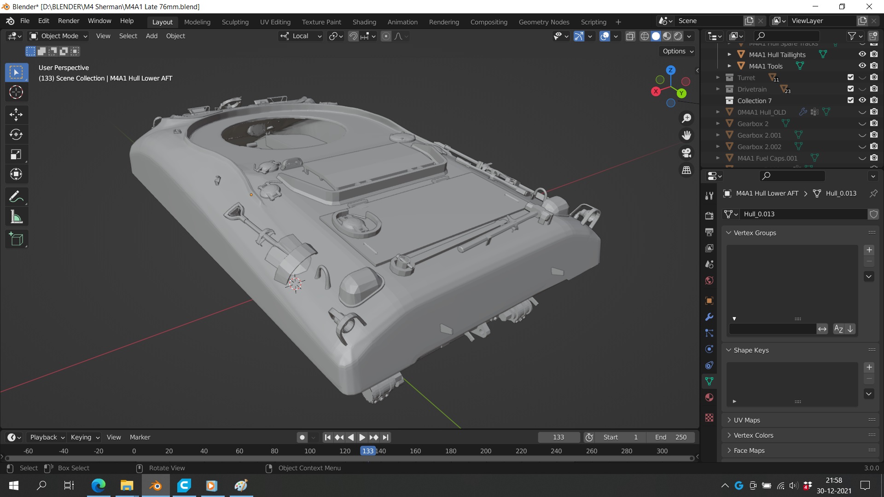Open the Material properties tab
This screenshot has height=497, width=884.
tap(709, 398)
